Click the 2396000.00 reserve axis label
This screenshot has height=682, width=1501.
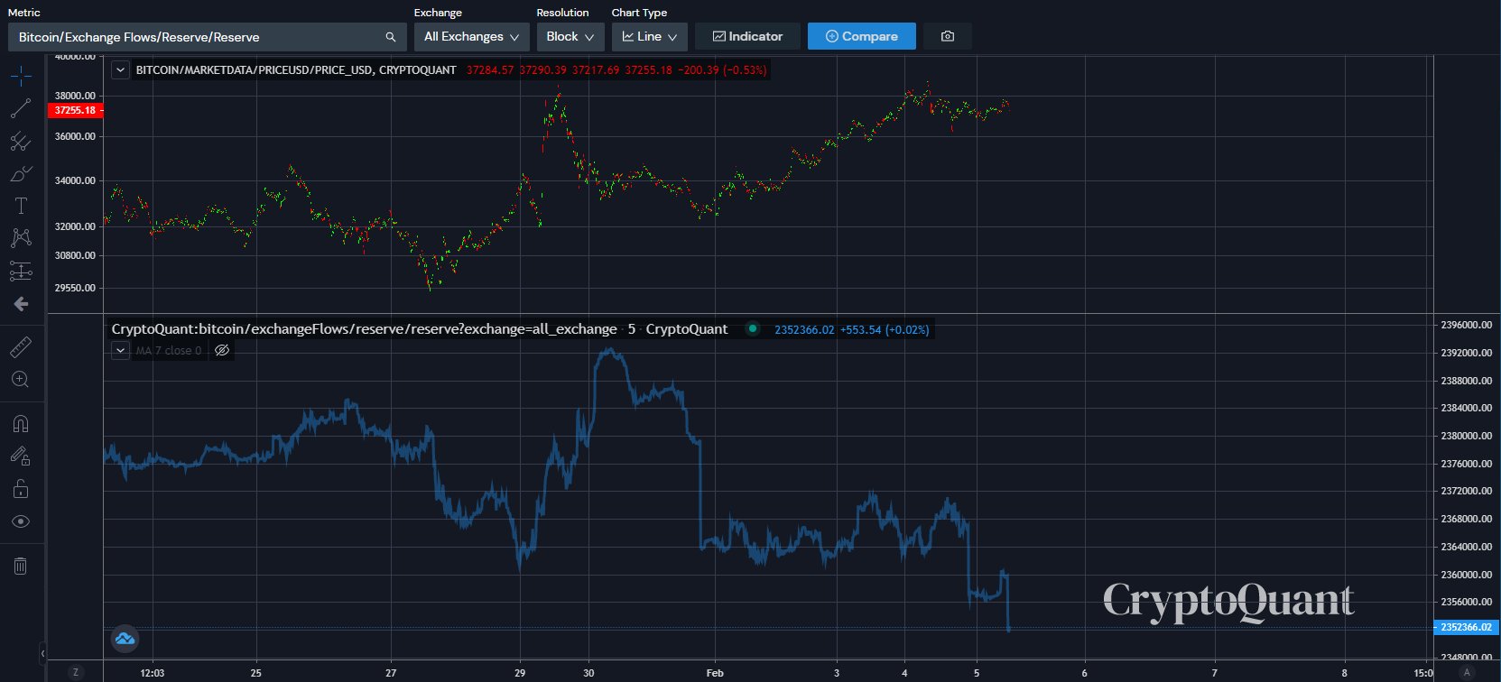click(1466, 325)
